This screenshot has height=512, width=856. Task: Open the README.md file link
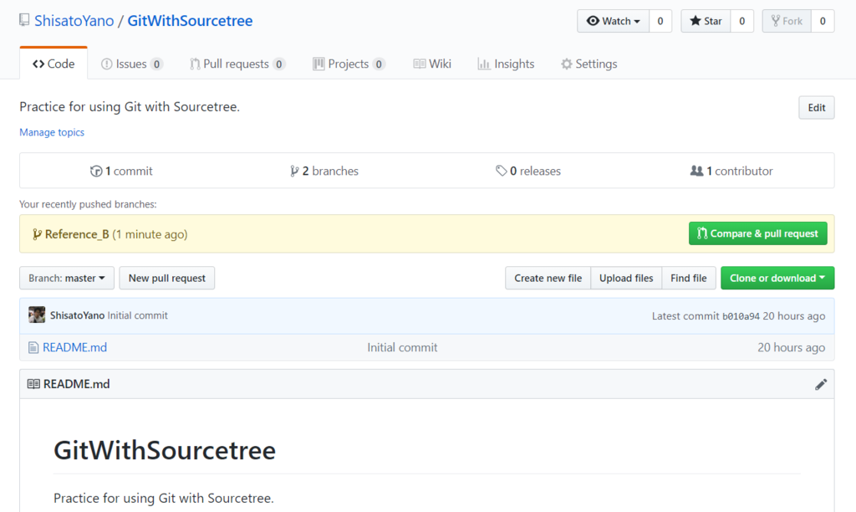point(74,347)
